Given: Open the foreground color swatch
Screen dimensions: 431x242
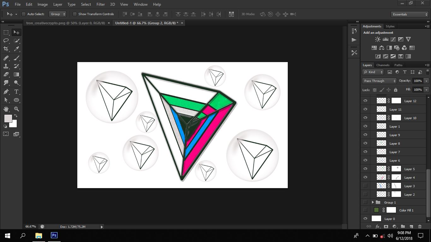Looking at the screenshot, I should coord(8,118).
